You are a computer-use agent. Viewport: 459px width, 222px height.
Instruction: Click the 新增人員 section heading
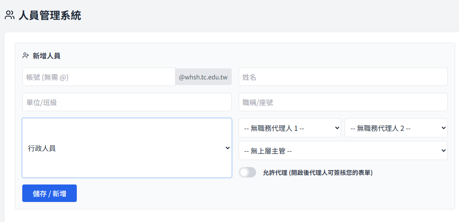[x=46, y=56]
